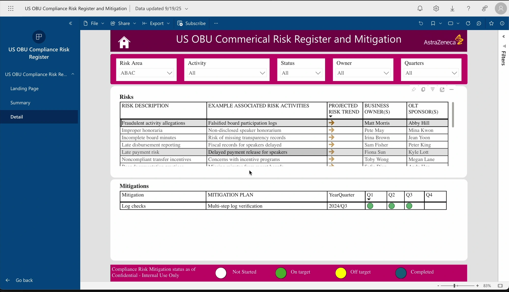Open the help question mark
509x292 pixels.
[468, 8]
